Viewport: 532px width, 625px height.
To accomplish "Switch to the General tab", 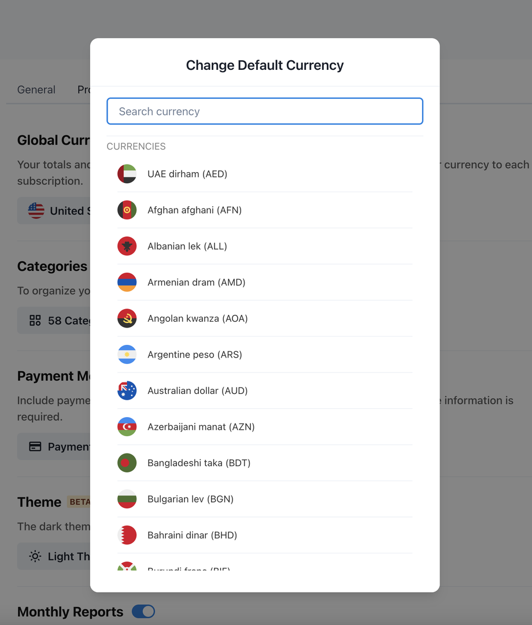I will pyautogui.click(x=36, y=90).
